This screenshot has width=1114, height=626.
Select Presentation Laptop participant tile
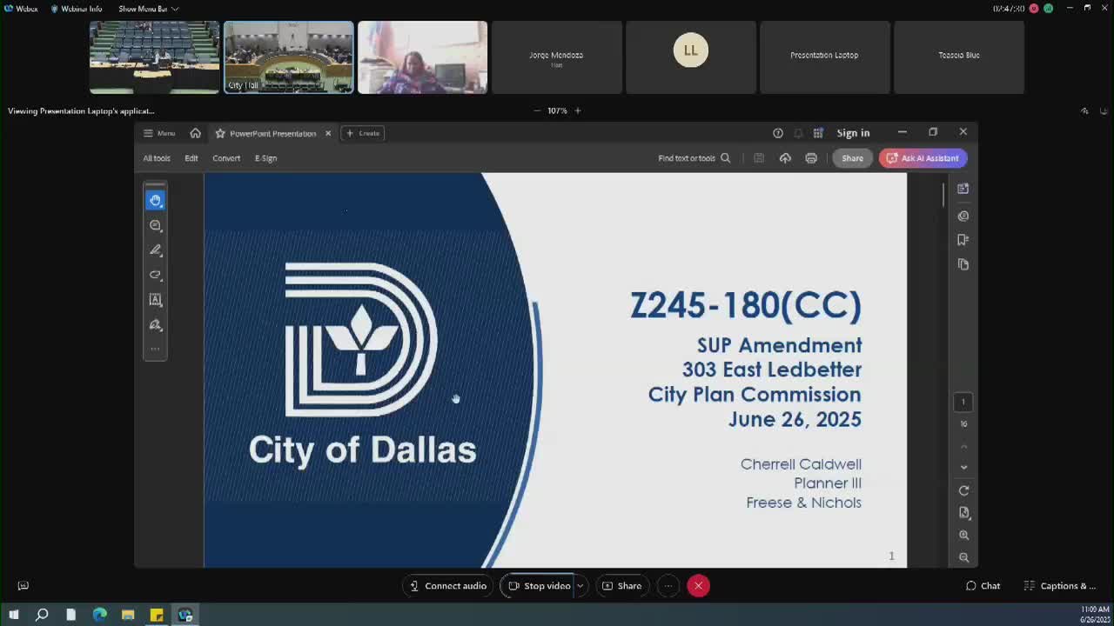click(824, 57)
